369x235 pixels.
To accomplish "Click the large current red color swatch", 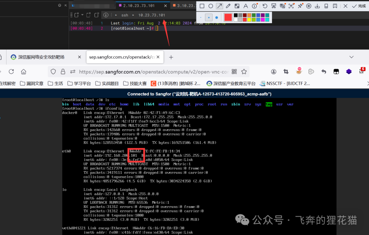I will click(228, 17).
